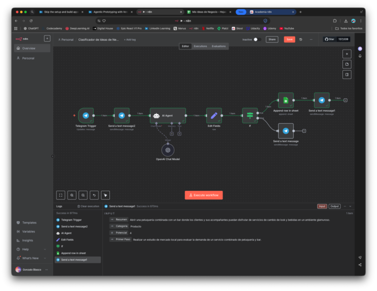Open the workflow three-dots menu
The width and height of the screenshot is (377, 291).
[x=311, y=39]
